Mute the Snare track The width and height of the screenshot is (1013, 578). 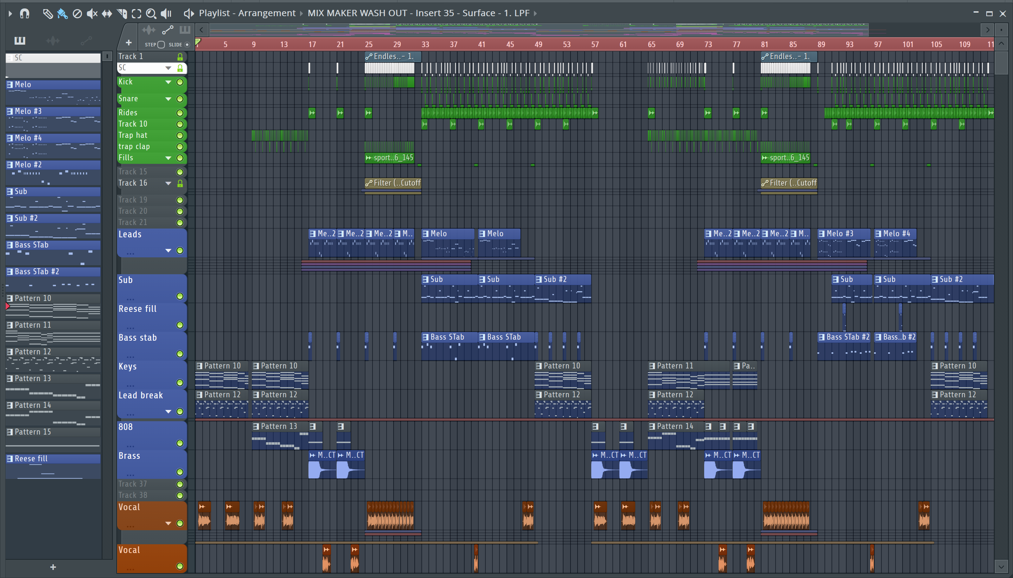[180, 99]
